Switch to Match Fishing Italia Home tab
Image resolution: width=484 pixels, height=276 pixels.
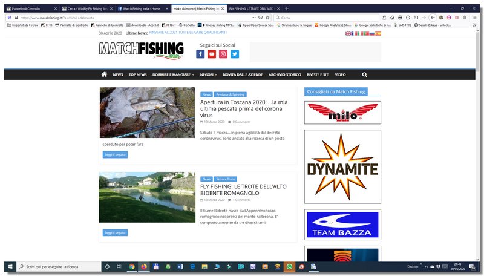143,8
